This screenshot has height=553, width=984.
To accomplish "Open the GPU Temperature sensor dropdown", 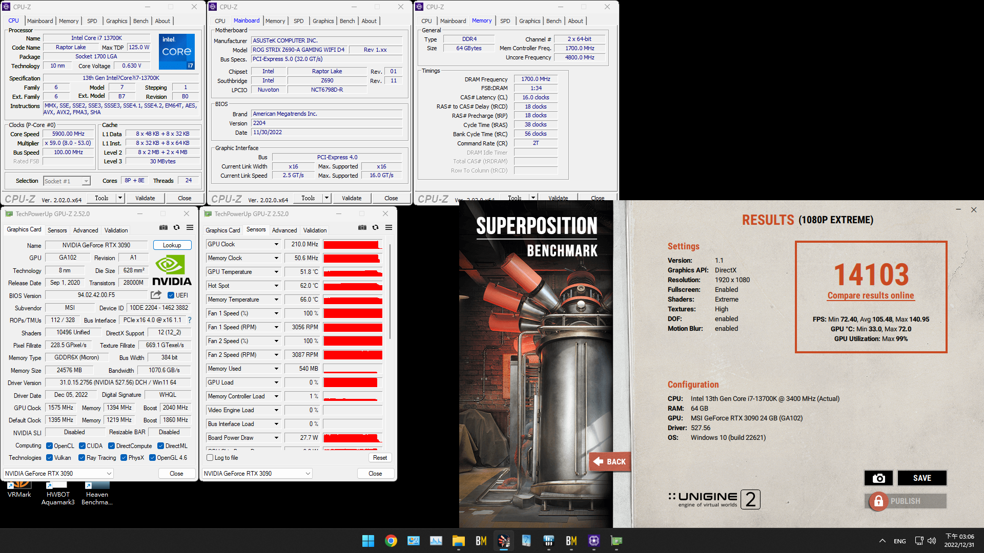I will pos(276,272).
